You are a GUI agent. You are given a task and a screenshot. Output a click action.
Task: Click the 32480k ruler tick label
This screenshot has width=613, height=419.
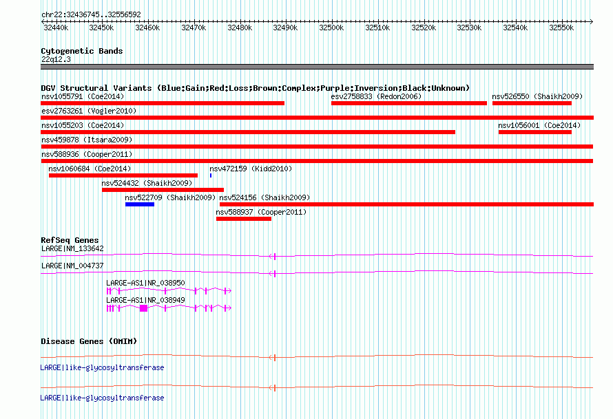click(240, 28)
